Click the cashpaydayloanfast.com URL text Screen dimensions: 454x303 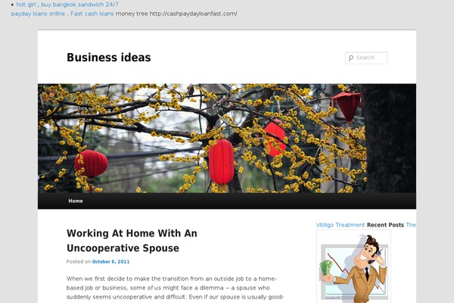[194, 14]
